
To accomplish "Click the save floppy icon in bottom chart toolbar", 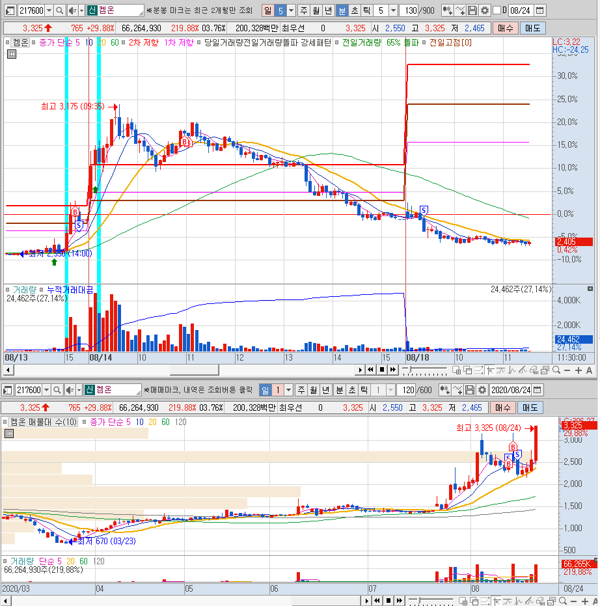I will 469,390.
